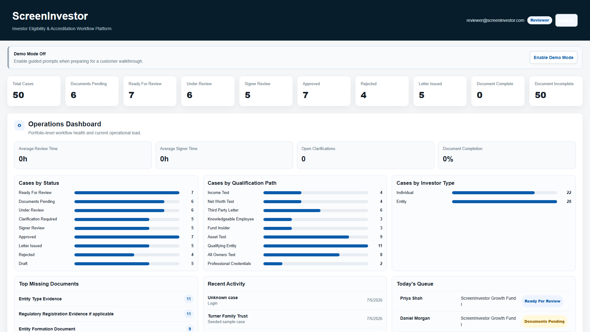Click the Cases by Status heading
Screen dimensions: 590x332
point(39,183)
